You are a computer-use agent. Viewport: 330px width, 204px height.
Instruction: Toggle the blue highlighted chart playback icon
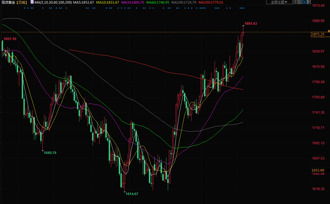[x=304, y=2]
